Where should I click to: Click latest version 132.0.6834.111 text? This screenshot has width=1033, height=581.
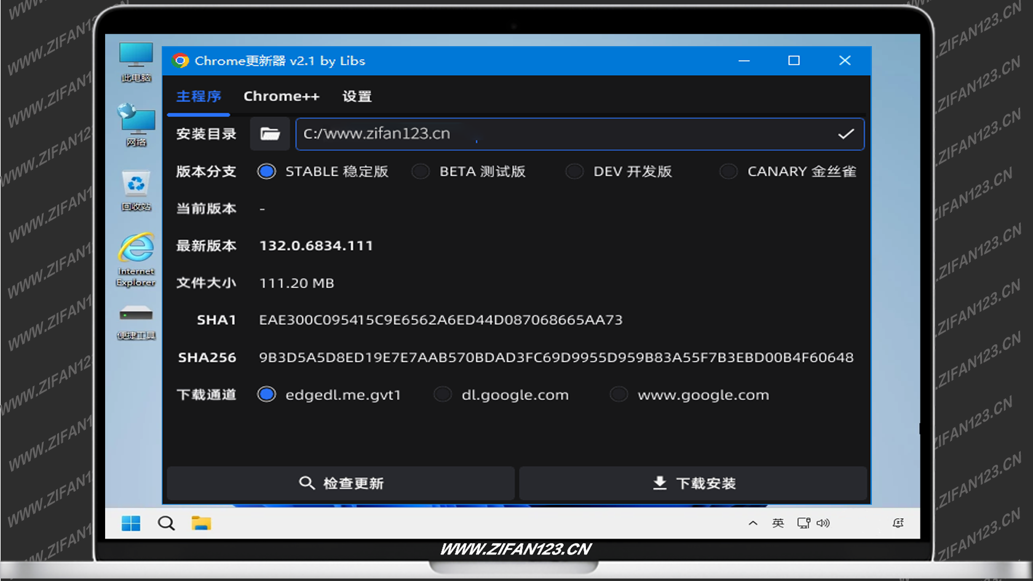(316, 246)
